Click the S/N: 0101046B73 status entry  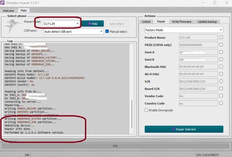pyautogui.click(x=207, y=155)
